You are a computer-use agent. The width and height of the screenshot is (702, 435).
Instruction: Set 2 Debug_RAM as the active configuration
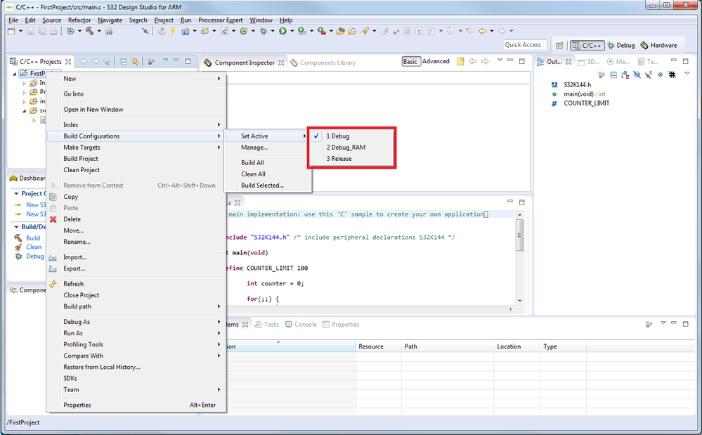click(345, 148)
